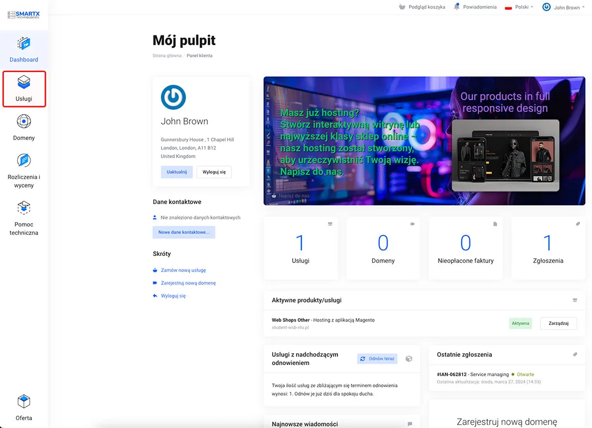The height and width of the screenshot is (428, 592).
Task: Click the Otwarte ticket status
Action: (526, 374)
